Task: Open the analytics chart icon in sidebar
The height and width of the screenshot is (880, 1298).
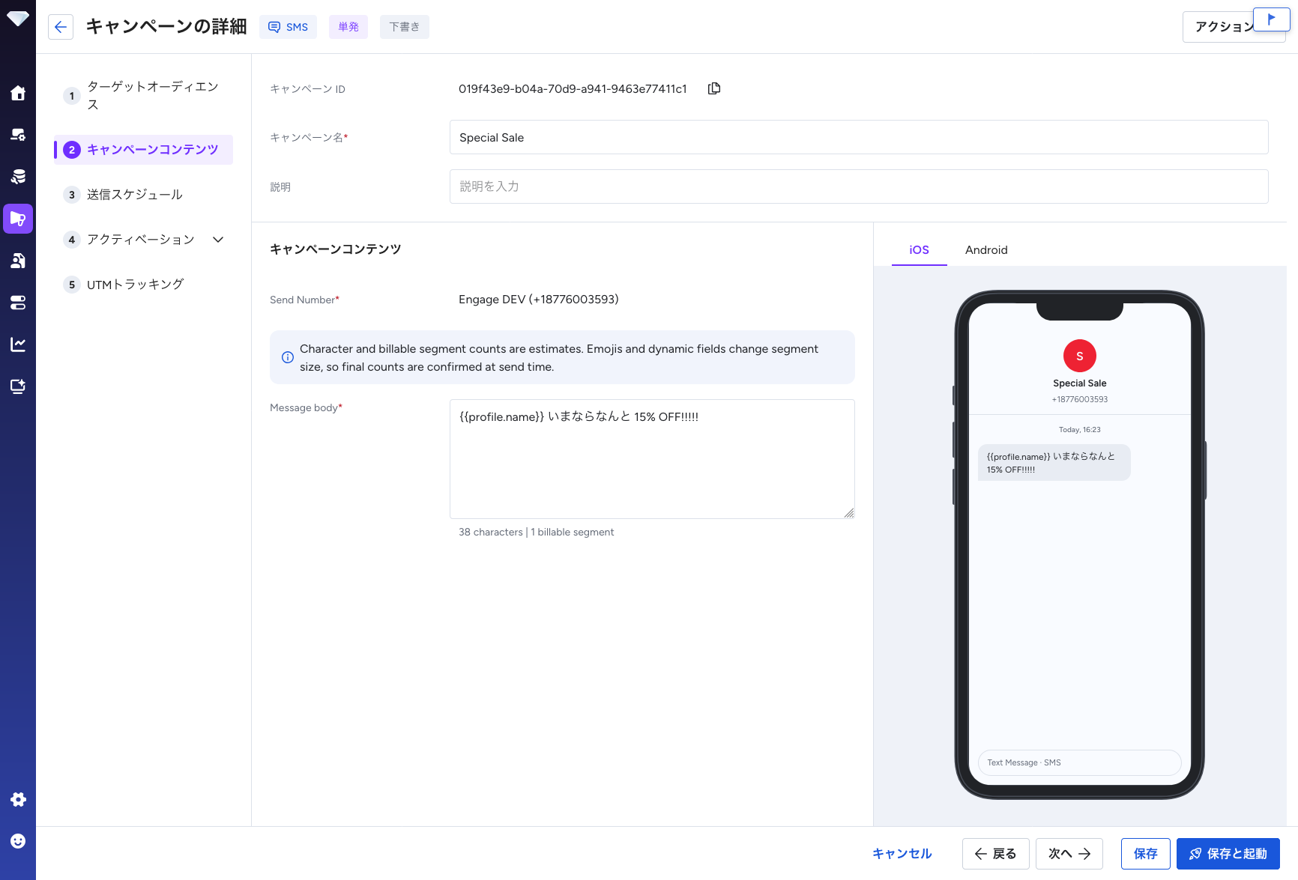Action: [x=18, y=345]
